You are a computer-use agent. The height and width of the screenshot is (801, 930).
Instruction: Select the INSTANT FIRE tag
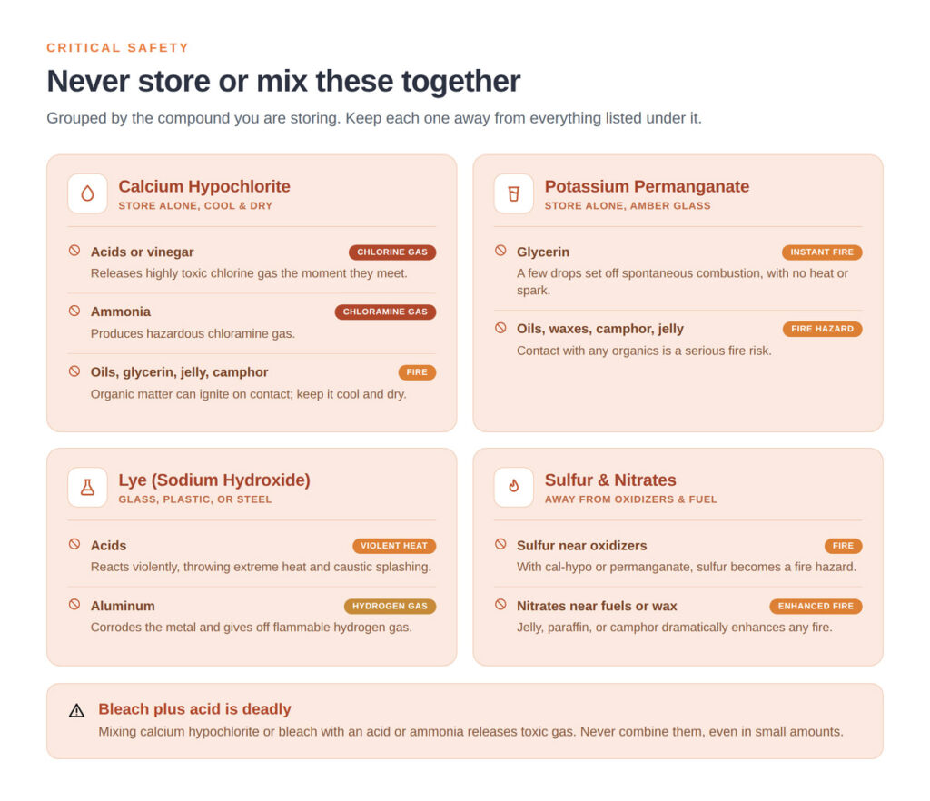click(x=821, y=252)
